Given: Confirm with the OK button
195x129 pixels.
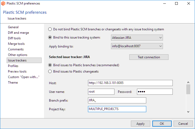Looking at the screenshot, I should pyautogui.click(x=162, y=124).
